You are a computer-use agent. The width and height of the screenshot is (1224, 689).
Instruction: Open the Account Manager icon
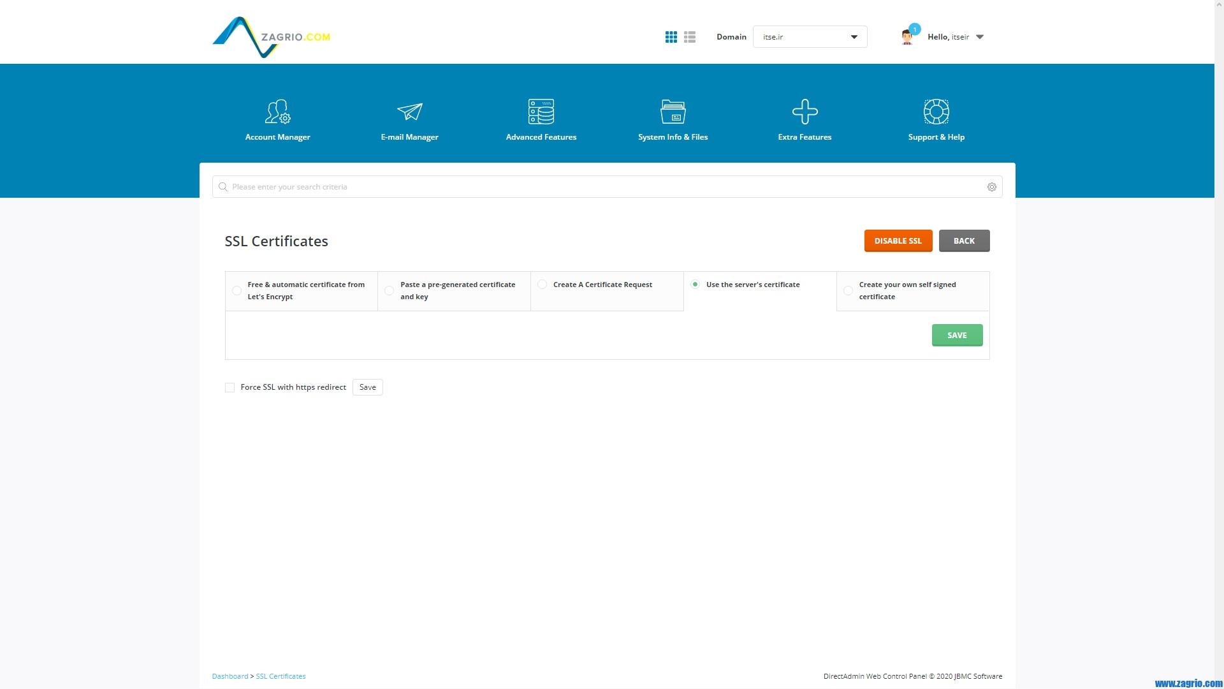277,112
